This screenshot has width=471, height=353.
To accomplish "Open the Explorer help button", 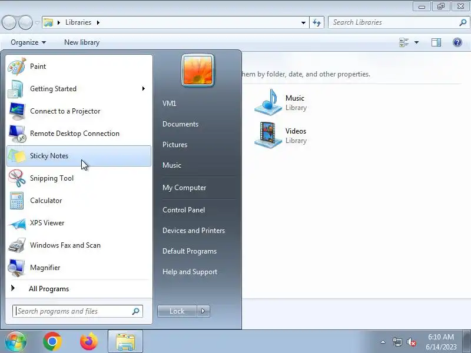I will tap(457, 42).
